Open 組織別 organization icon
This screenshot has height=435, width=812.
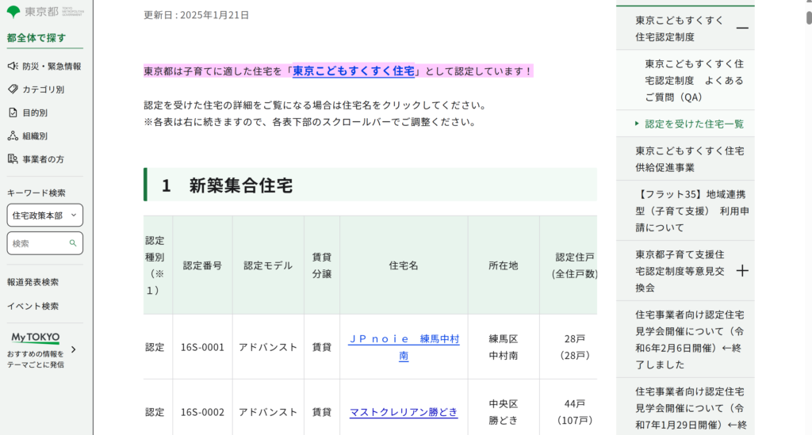tap(13, 135)
